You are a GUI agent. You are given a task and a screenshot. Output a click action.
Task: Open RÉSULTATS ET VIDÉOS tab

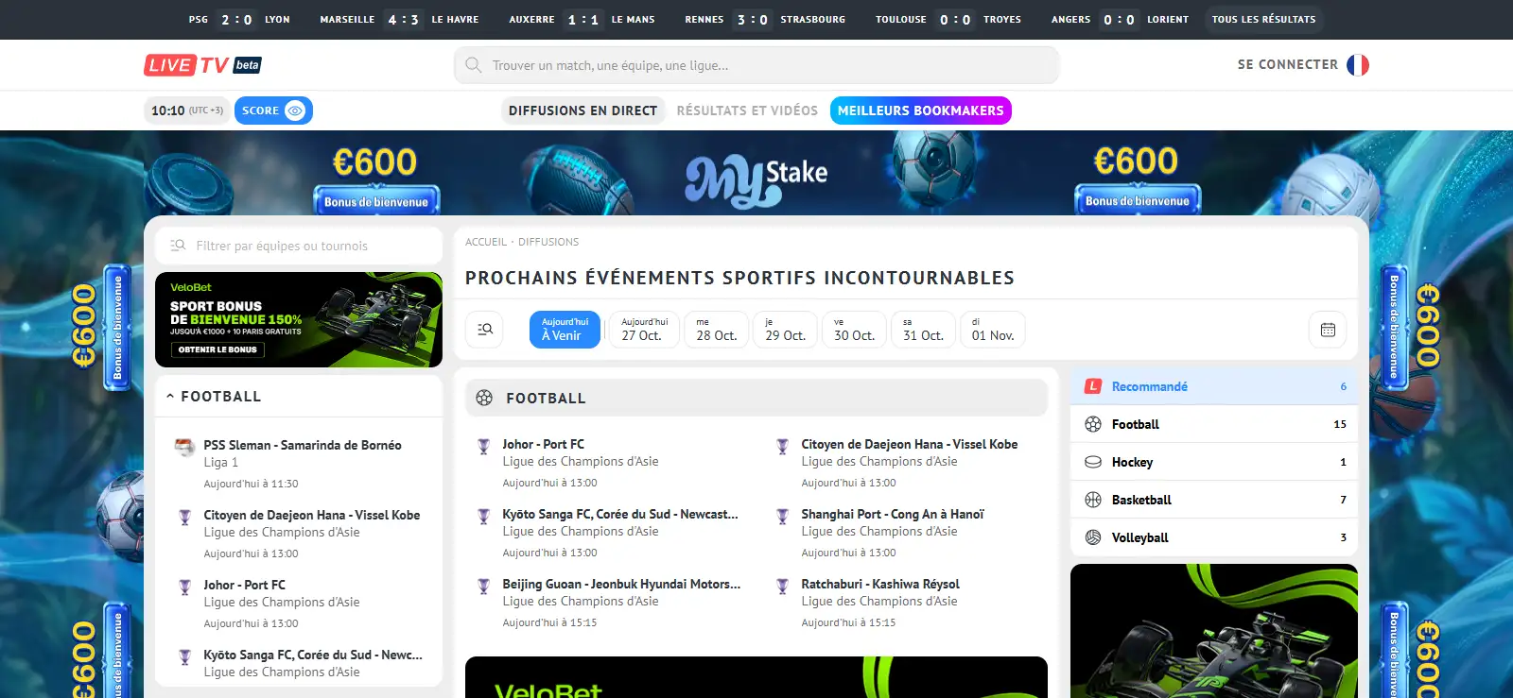click(747, 111)
